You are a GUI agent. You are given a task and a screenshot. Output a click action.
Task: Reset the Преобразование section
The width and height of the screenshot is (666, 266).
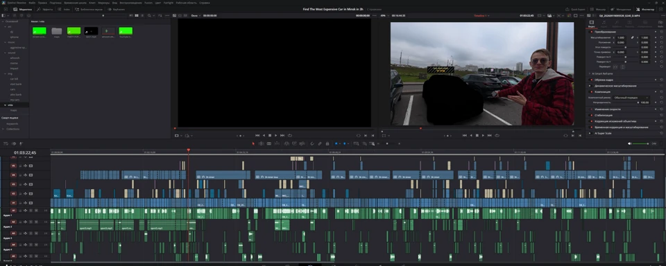[x=662, y=32]
